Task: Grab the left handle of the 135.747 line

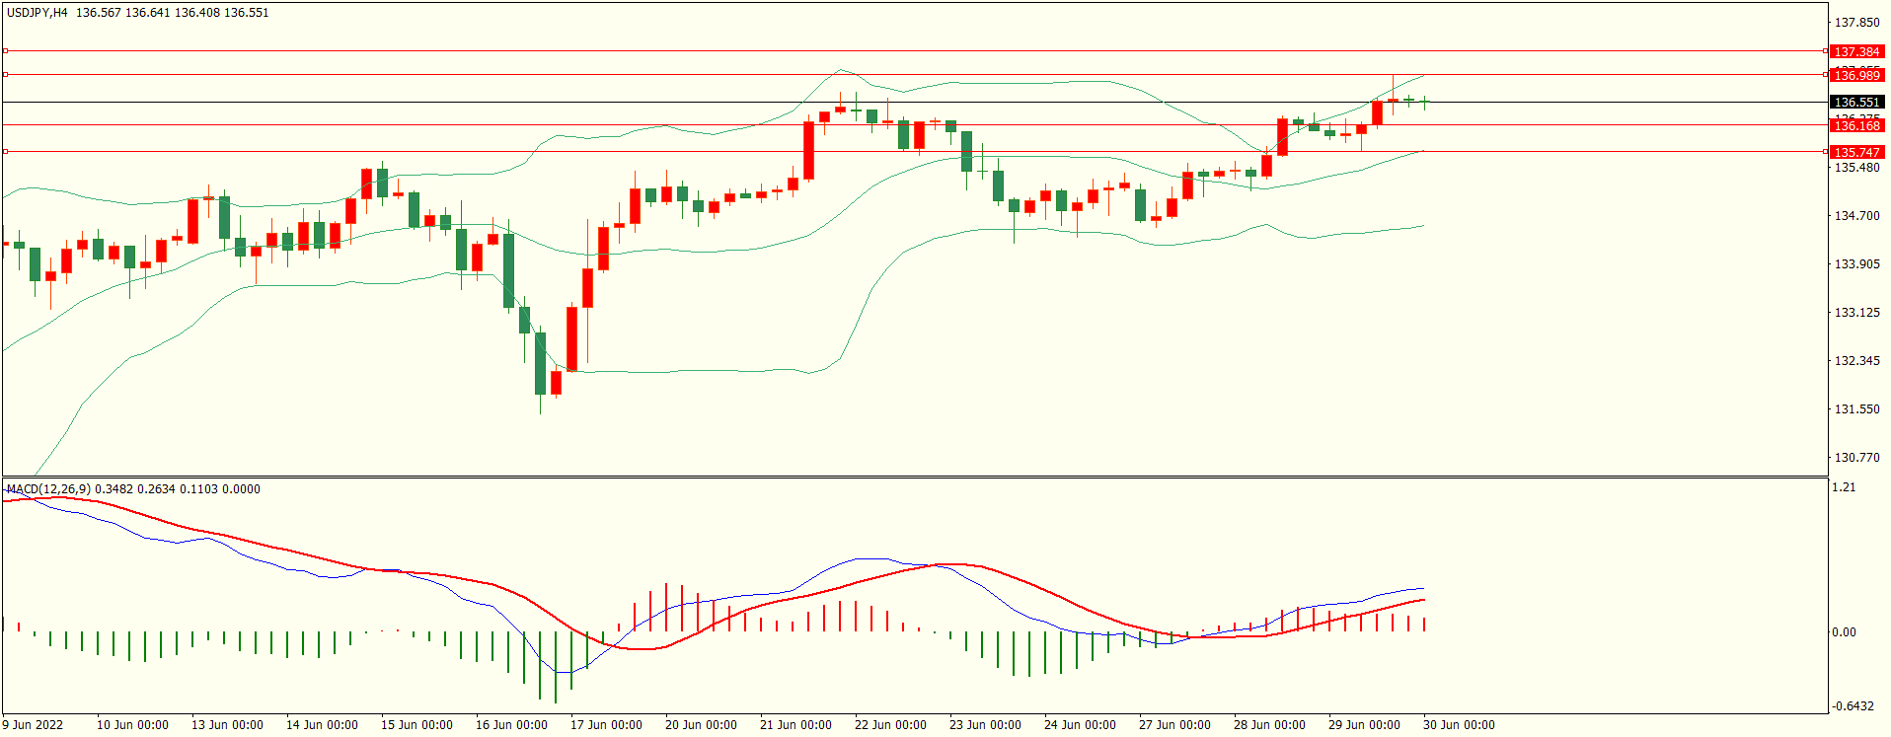Action: pyautogui.click(x=5, y=151)
